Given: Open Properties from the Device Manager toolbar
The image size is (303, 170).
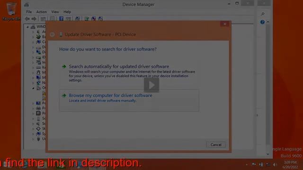Looking at the screenshot, I should pyautogui.click(x=52, y=19).
